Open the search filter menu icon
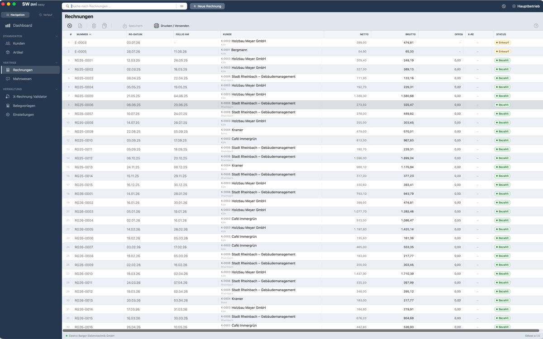The width and height of the screenshot is (543, 339). tap(182, 6)
